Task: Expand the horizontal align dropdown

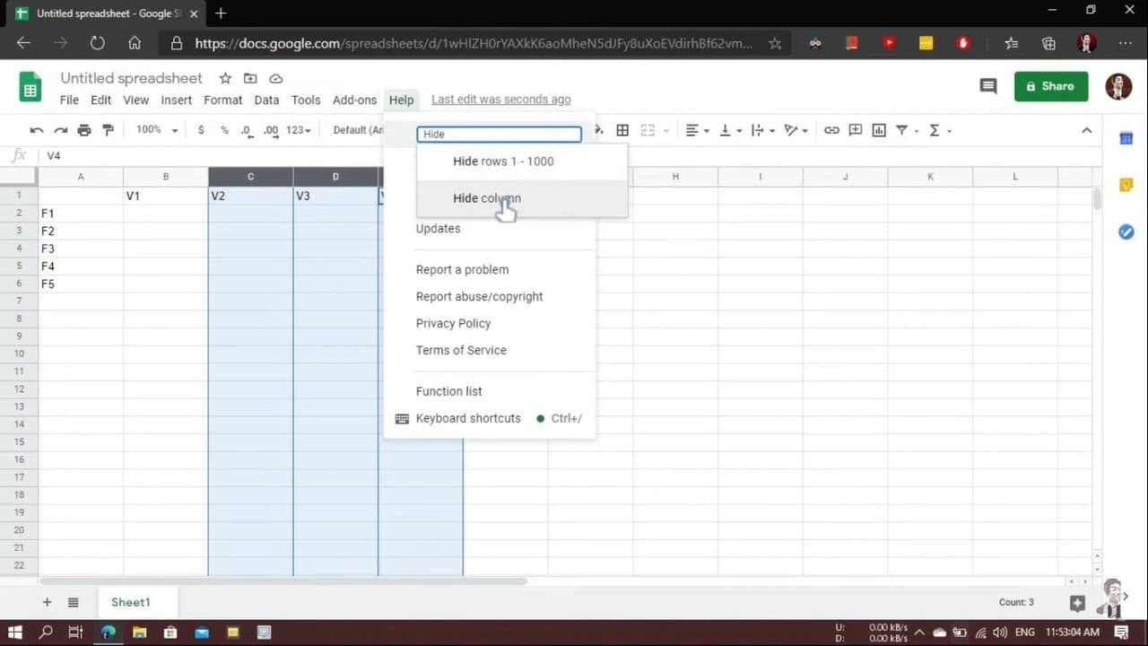Action: point(697,130)
